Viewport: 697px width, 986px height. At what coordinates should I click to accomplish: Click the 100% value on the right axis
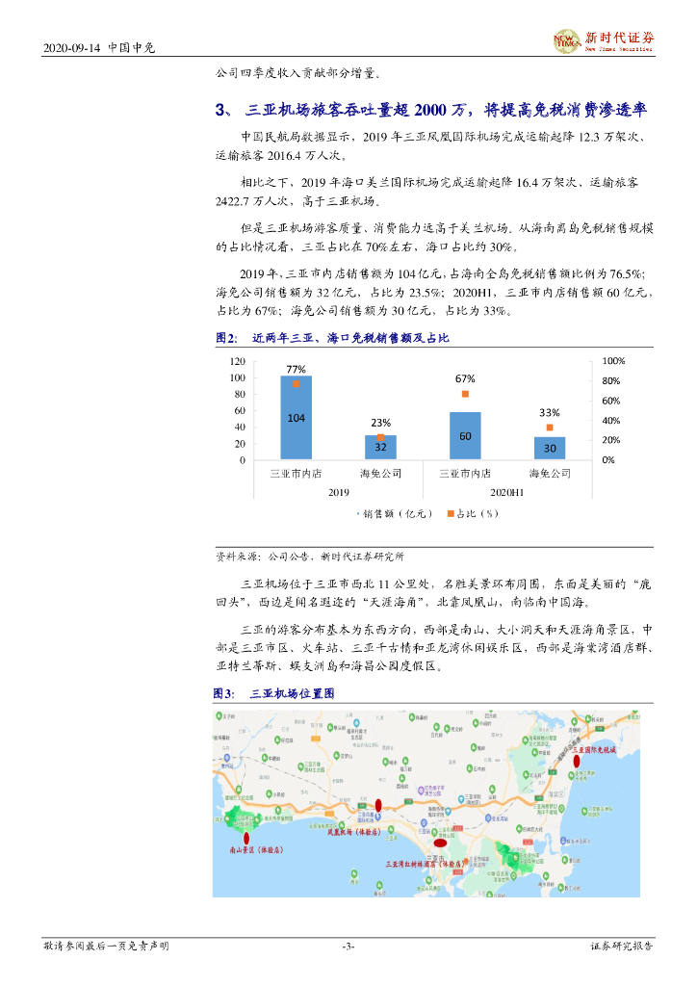coord(613,361)
